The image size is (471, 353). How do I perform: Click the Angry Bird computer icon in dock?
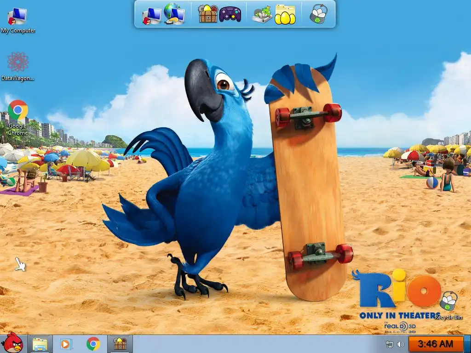[x=152, y=16]
